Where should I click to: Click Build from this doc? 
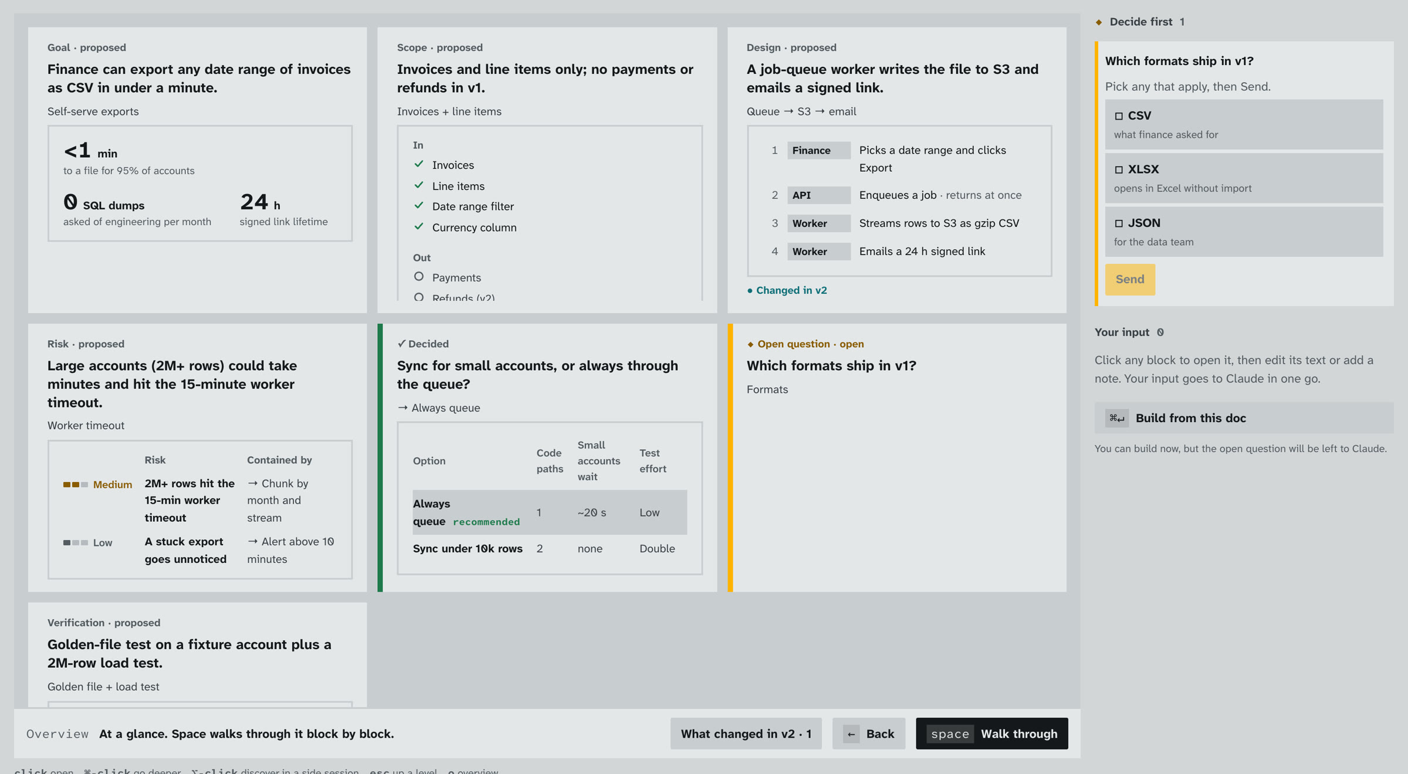coord(1243,417)
